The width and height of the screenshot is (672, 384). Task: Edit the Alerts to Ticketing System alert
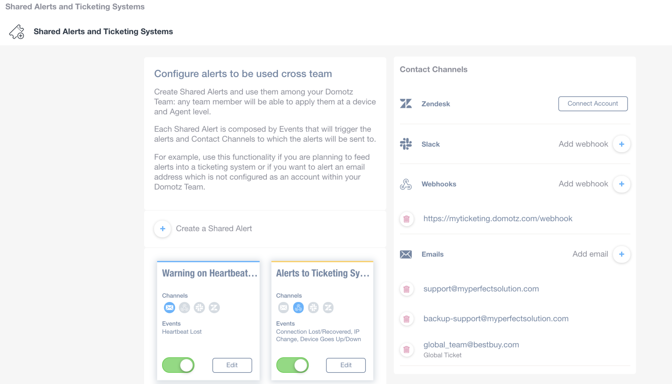pos(346,365)
